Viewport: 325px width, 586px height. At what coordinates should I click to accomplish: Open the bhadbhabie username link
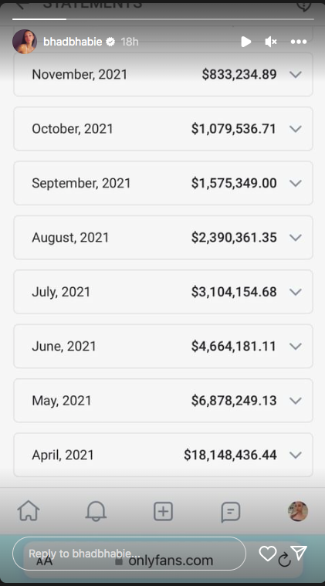click(73, 42)
